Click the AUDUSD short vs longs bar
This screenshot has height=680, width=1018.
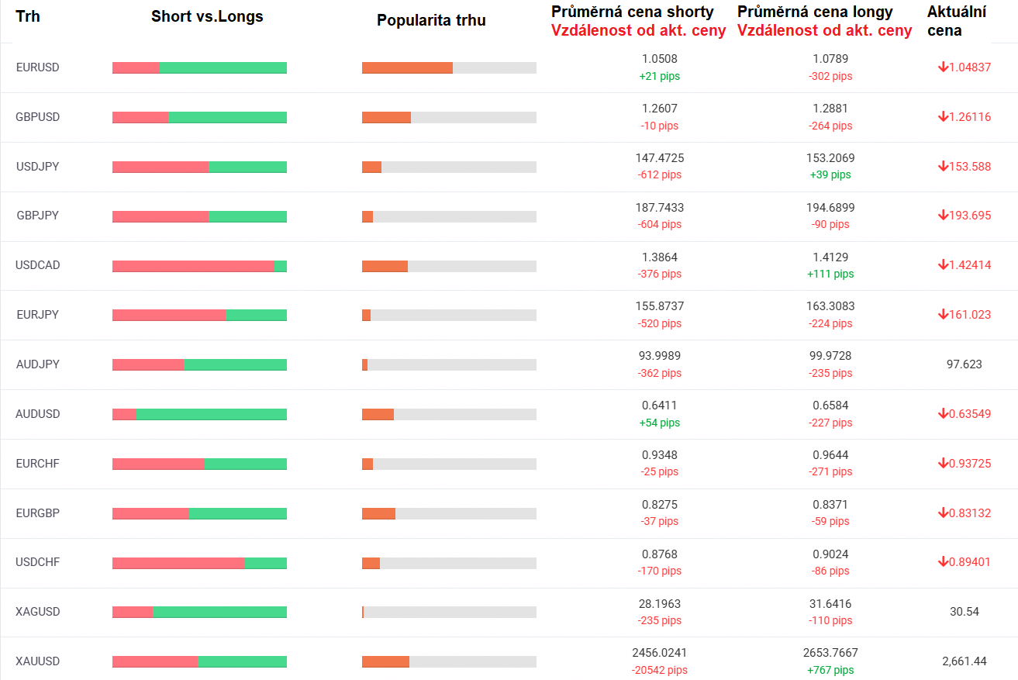199,414
